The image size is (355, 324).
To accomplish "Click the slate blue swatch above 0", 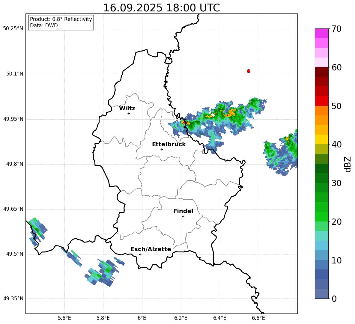I will 322,294.
